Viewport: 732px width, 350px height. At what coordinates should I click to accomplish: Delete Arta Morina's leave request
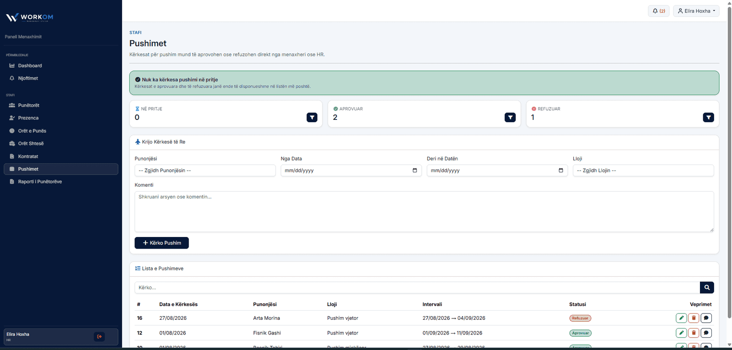694,318
